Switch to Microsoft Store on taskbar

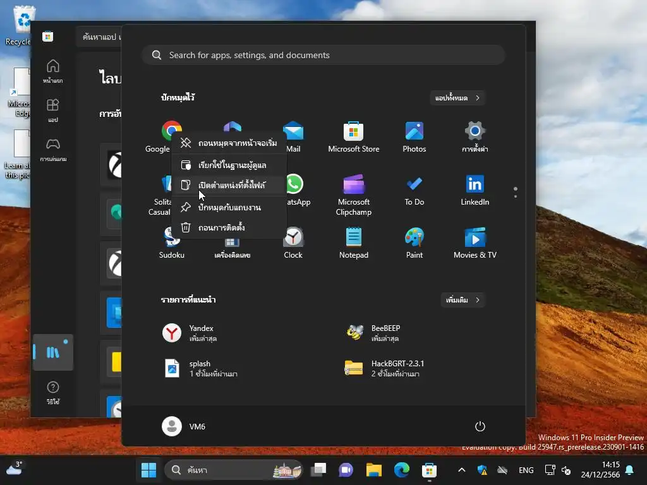click(x=429, y=470)
